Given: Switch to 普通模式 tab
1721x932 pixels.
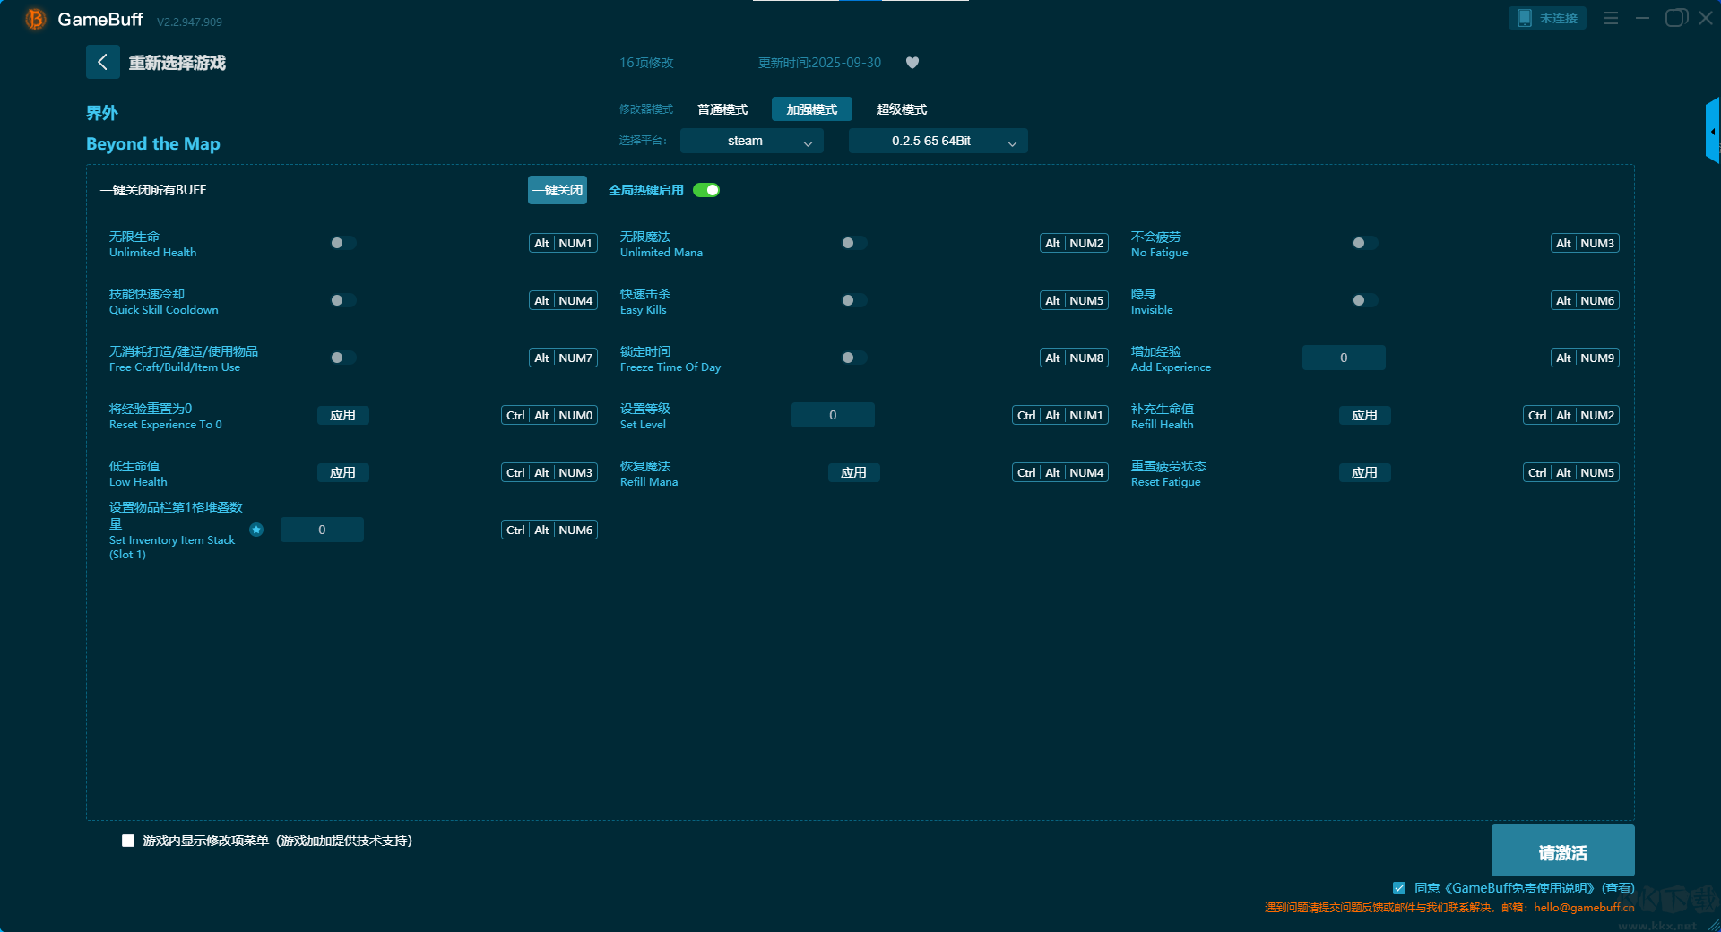Looking at the screenshot, I should [x=722, y=109].
